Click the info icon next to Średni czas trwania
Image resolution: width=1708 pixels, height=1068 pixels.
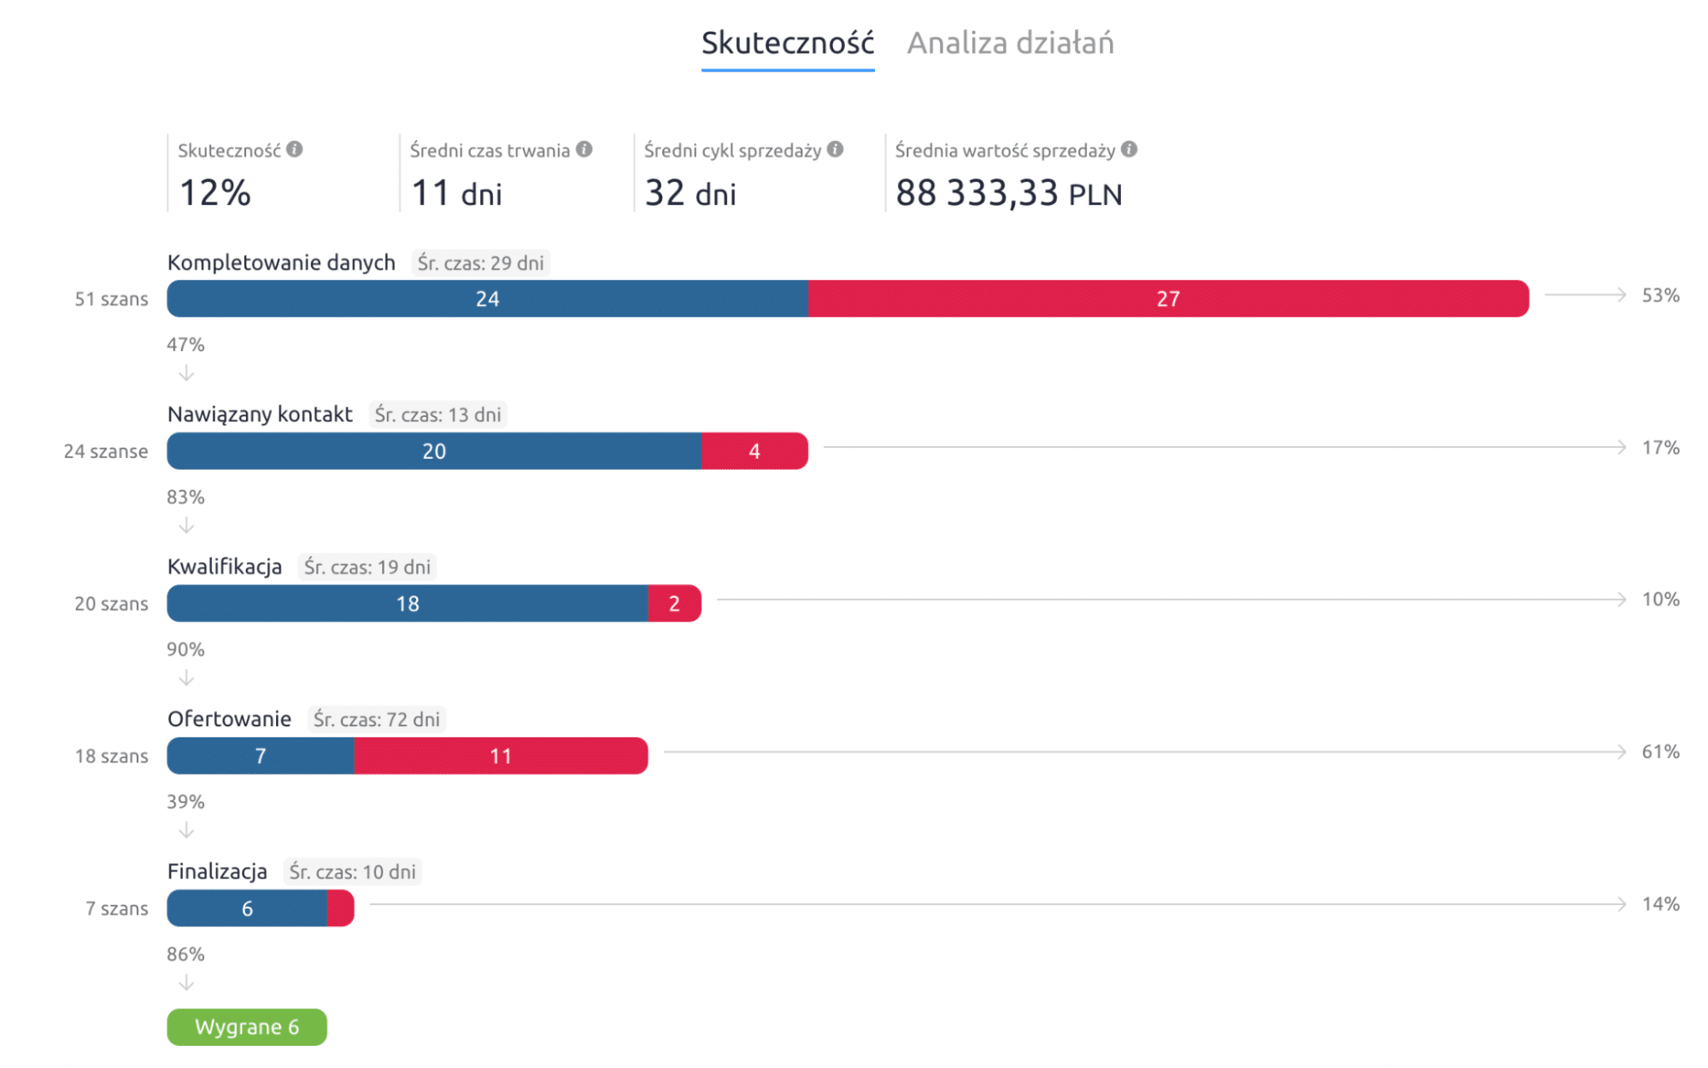pos(584,149)
